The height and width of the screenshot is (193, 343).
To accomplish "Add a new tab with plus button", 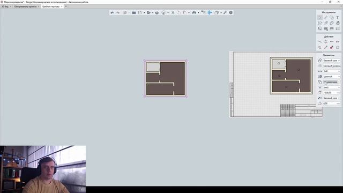I will pos(66,6).
